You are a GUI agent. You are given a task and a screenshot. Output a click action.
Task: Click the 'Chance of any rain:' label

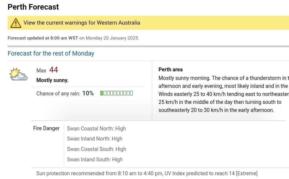pos(58,94)
